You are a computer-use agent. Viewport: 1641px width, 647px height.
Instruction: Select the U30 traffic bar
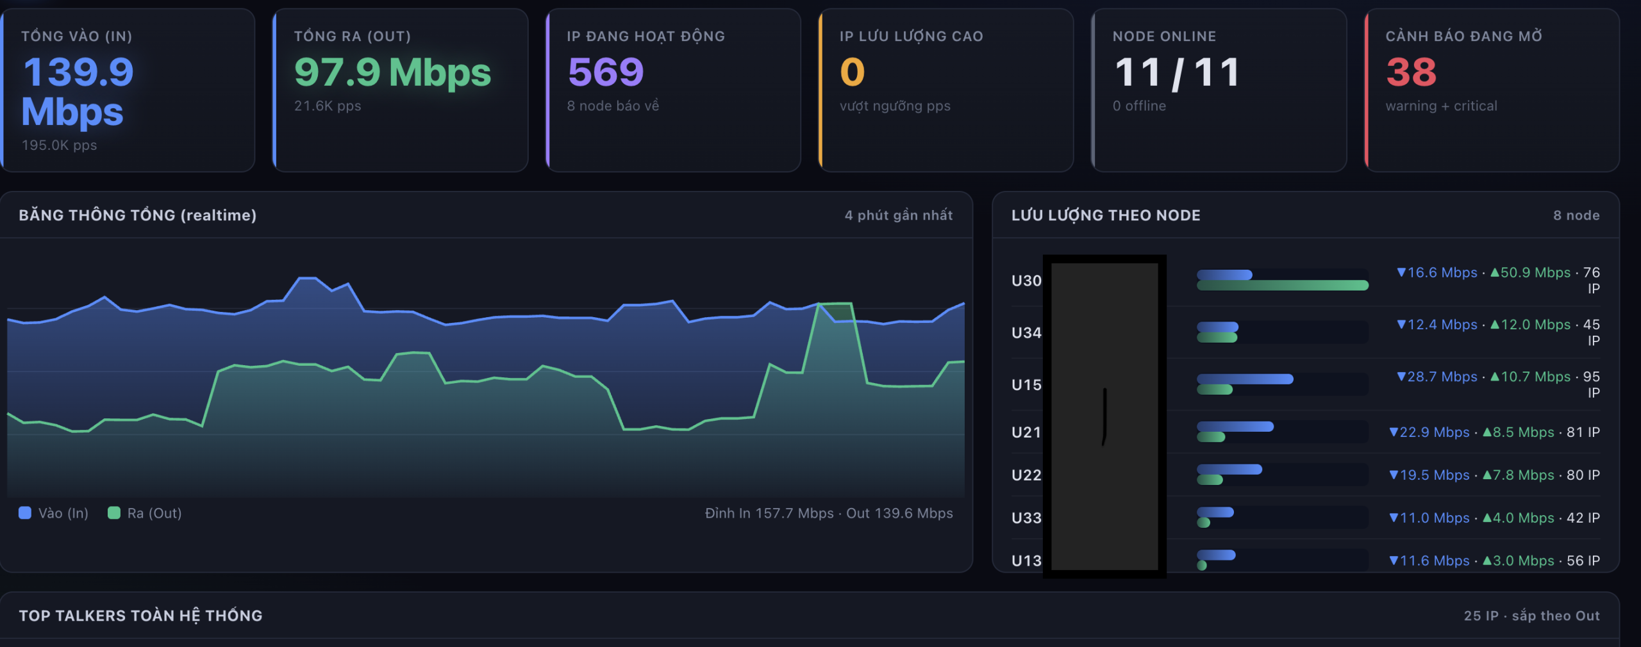tap(1282, 280)
